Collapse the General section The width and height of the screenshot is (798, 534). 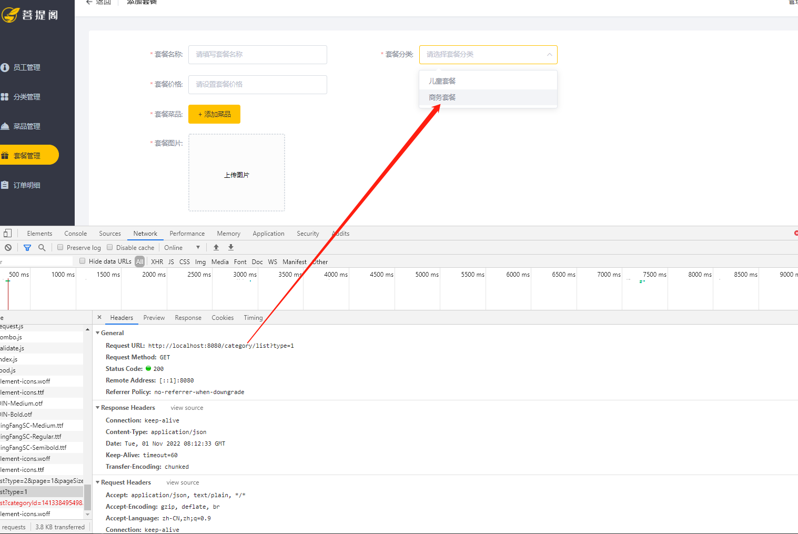pyautogui.click(x=98, y=333)
